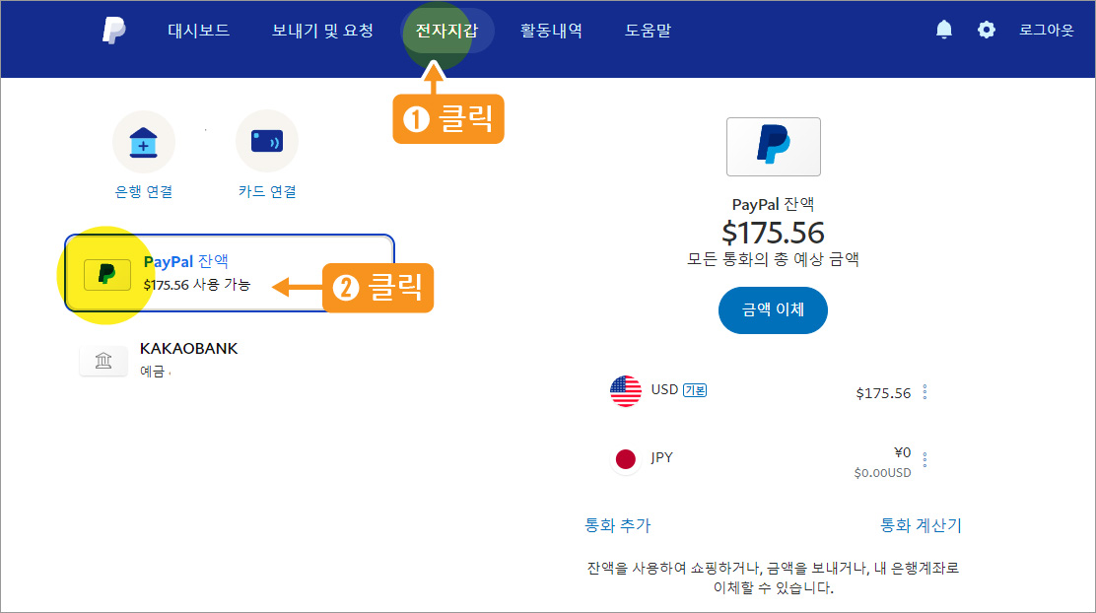Click the JPY currency label

[x=661, y=457]
